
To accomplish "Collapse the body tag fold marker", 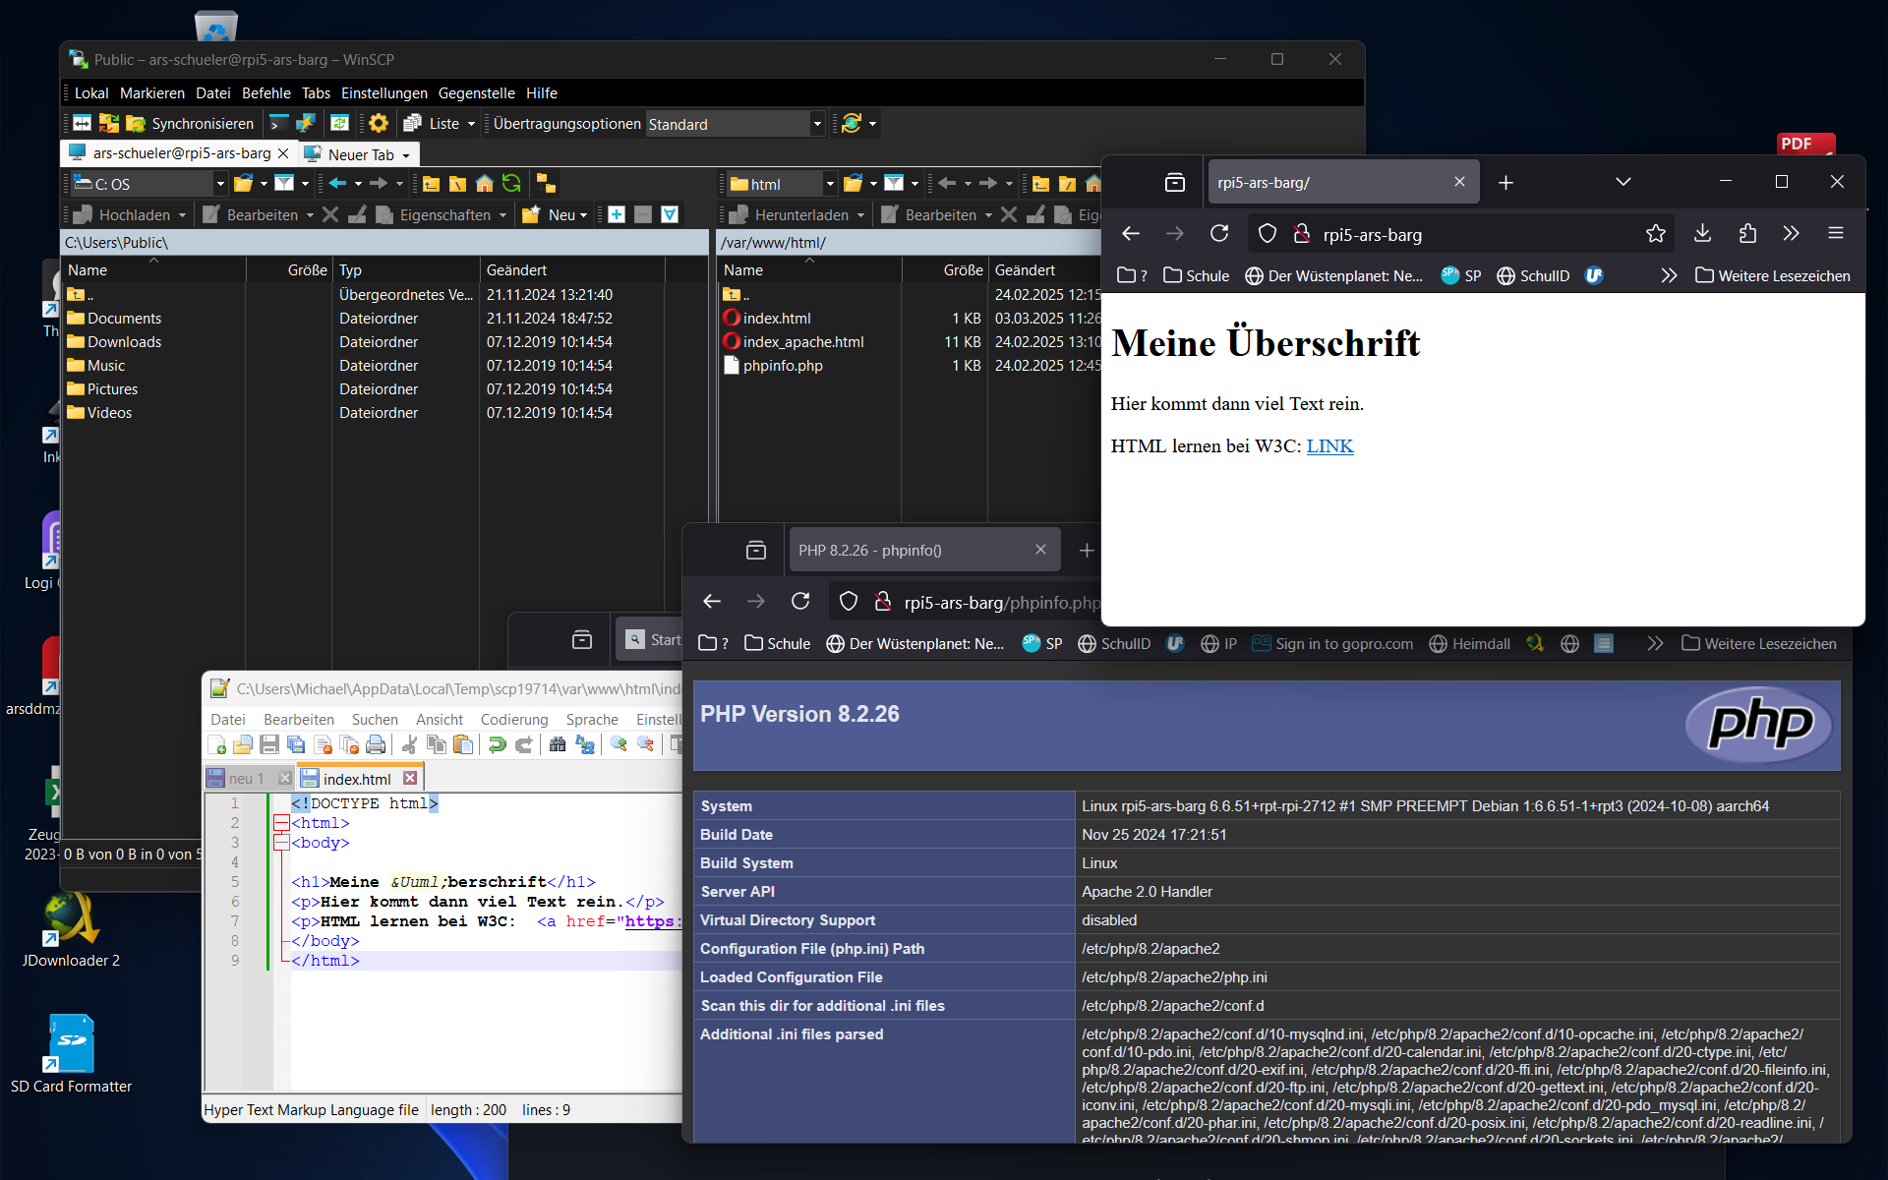I will [281, 843].
